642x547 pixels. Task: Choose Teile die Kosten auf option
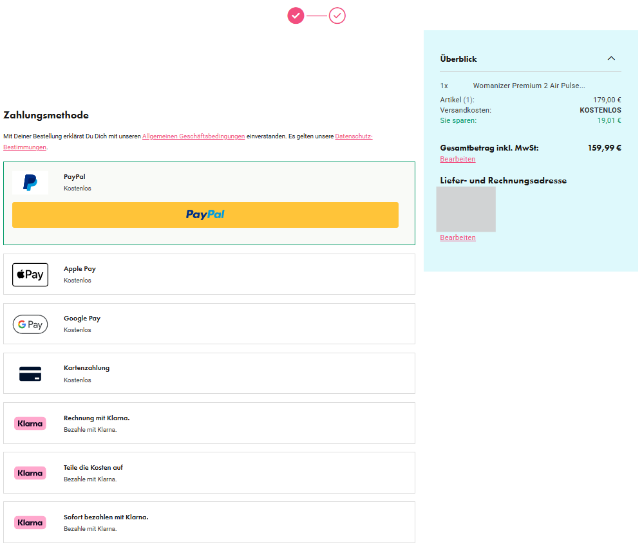(x=209, y=472)
